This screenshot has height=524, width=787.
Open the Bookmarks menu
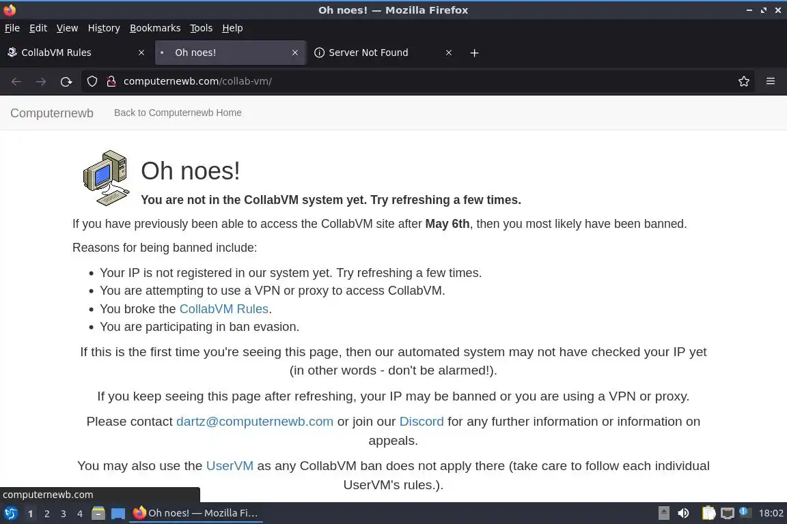pyautogui.click(x=155, y=28)
